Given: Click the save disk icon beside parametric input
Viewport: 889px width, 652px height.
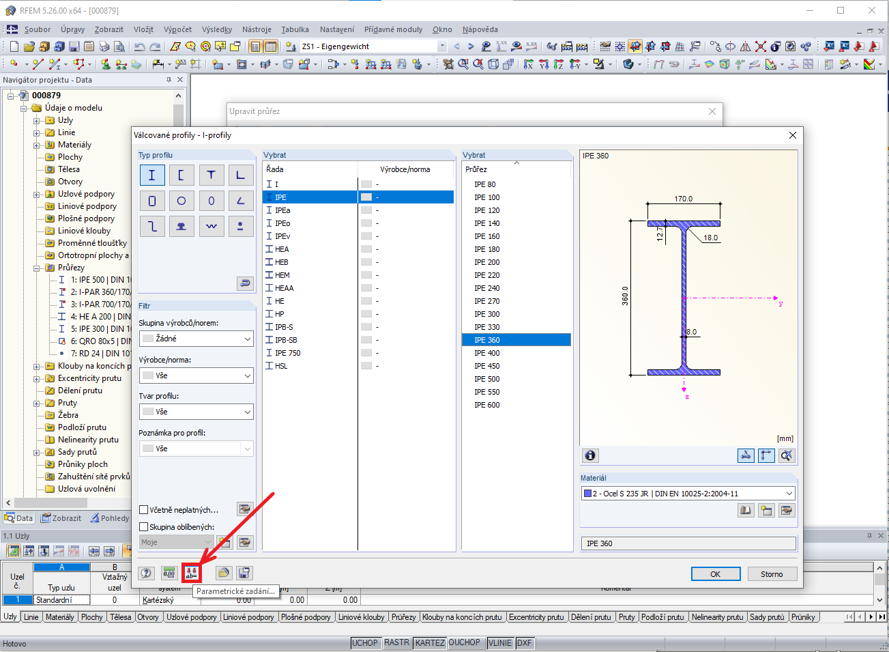Looking at the screenshot, I should click(244, 573).
